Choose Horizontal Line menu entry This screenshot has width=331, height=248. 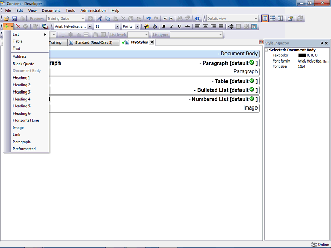point(29,120)
